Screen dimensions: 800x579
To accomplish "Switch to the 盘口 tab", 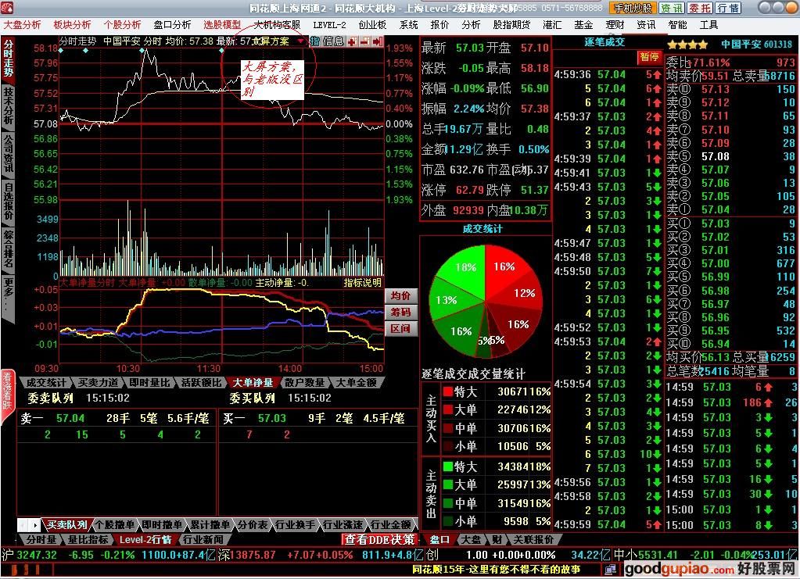I will [x=439, y=539].
